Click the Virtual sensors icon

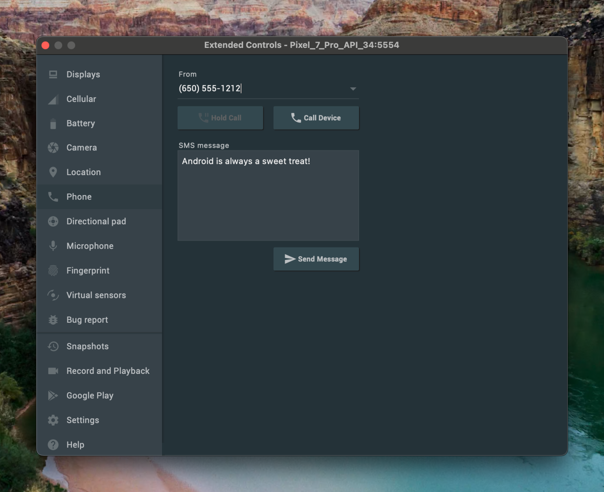click(x=53, y=295)
